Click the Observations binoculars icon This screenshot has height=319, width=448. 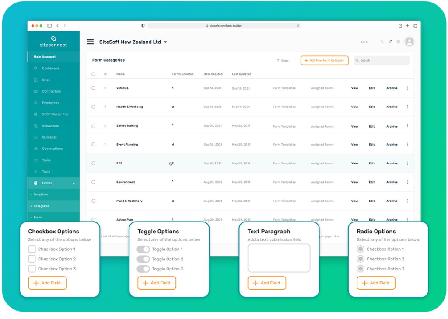click(36, 149)
